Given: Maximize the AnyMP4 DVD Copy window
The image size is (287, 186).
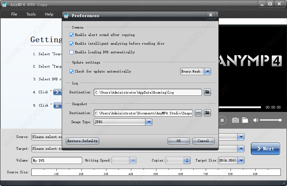Looking at the screenshot, I should pos(270,4).
